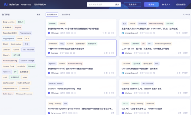Open the Uni-Dock docking engine notebook
This screenshot has width=191, height=115.
click(x=140, y=69)
